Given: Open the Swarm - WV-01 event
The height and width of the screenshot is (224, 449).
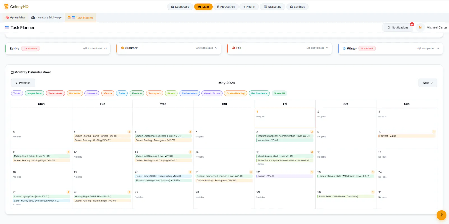Looking at the screenshot, I should click(x=285, y=176).
